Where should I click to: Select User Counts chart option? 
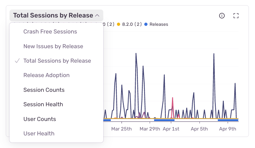pos(40,119)
